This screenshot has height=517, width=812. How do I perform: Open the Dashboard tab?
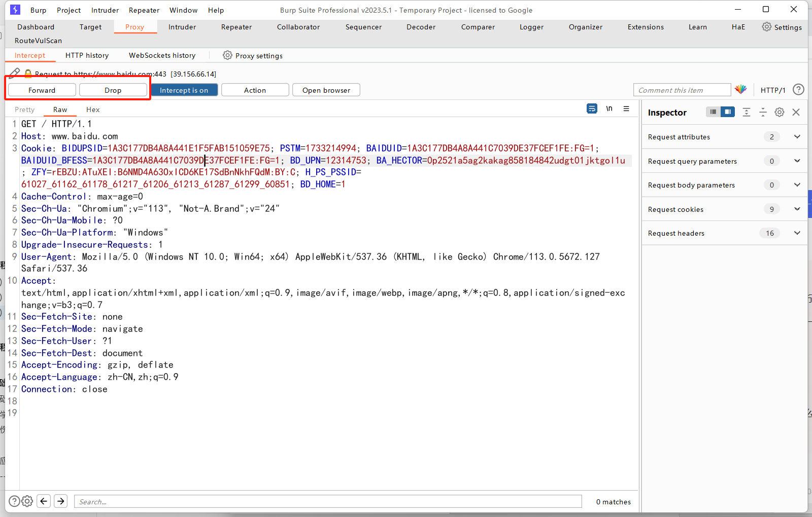36,27
